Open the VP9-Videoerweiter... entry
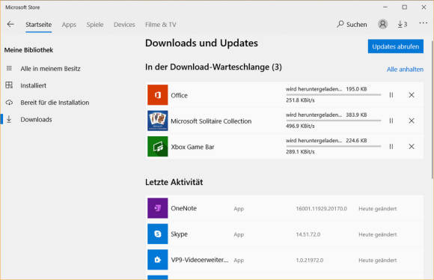The width and height of the screenshot is (434, 280). (284, 260)
